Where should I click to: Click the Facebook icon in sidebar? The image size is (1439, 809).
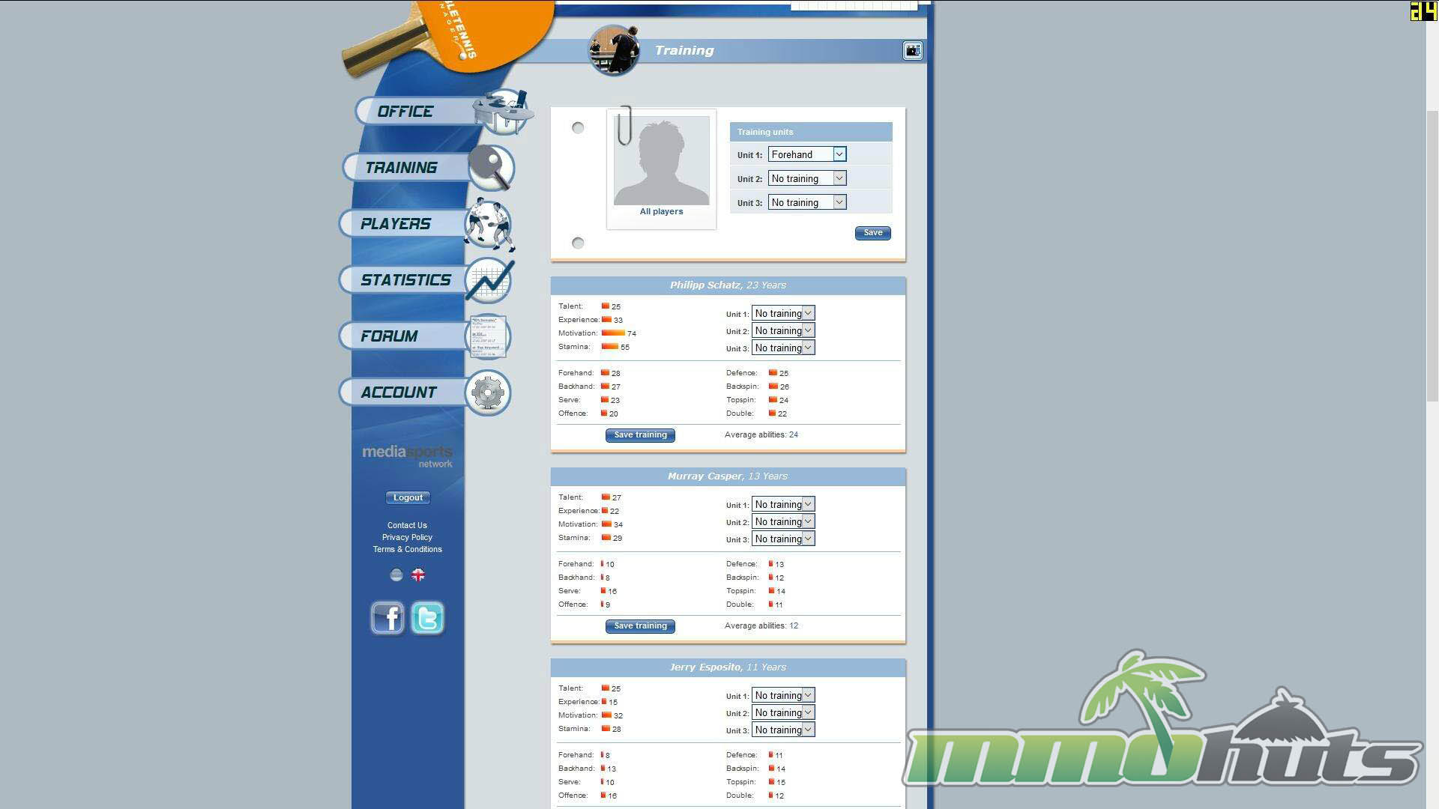tap(387, 618)
